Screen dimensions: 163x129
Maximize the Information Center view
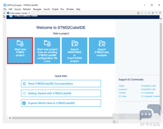tap(160, 13)
